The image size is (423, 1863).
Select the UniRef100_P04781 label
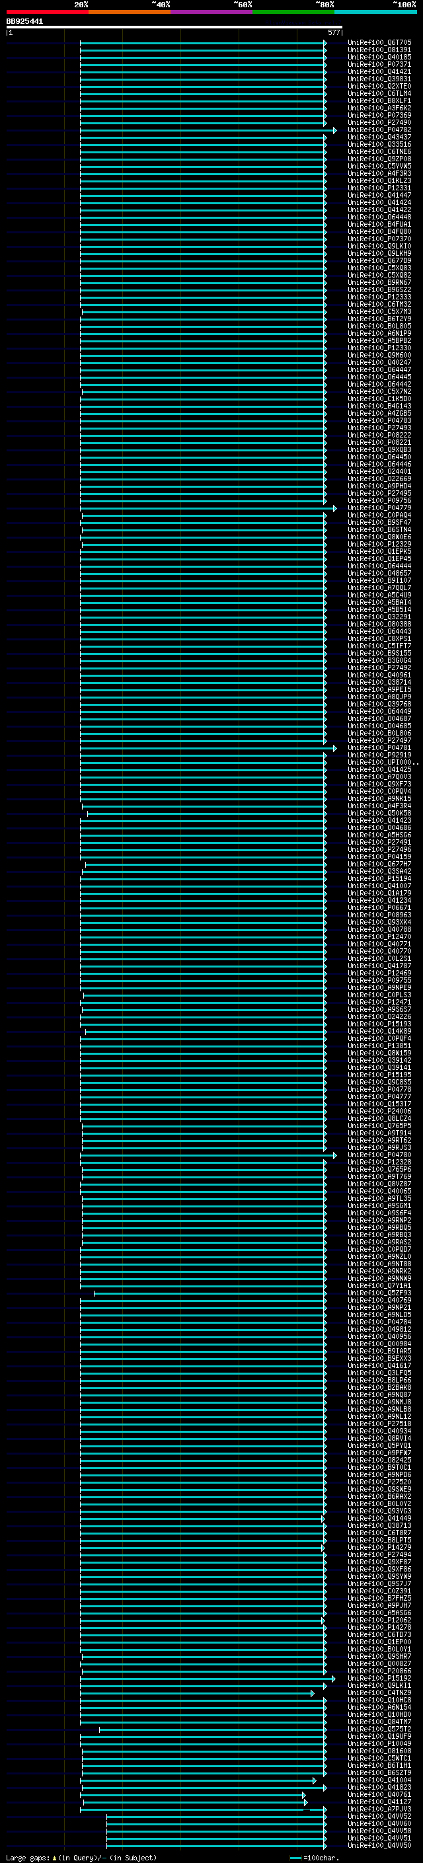pos(379,748)
